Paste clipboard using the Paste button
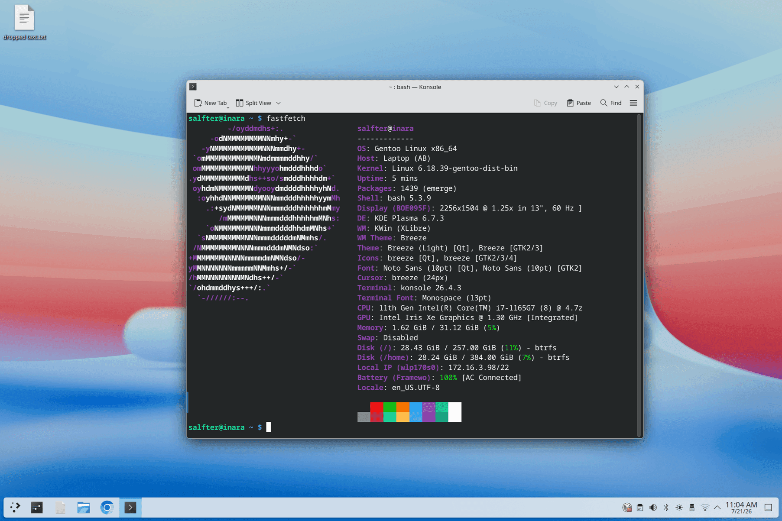The width and height of the screenshot is (782, 521). [x=579, y=103]
